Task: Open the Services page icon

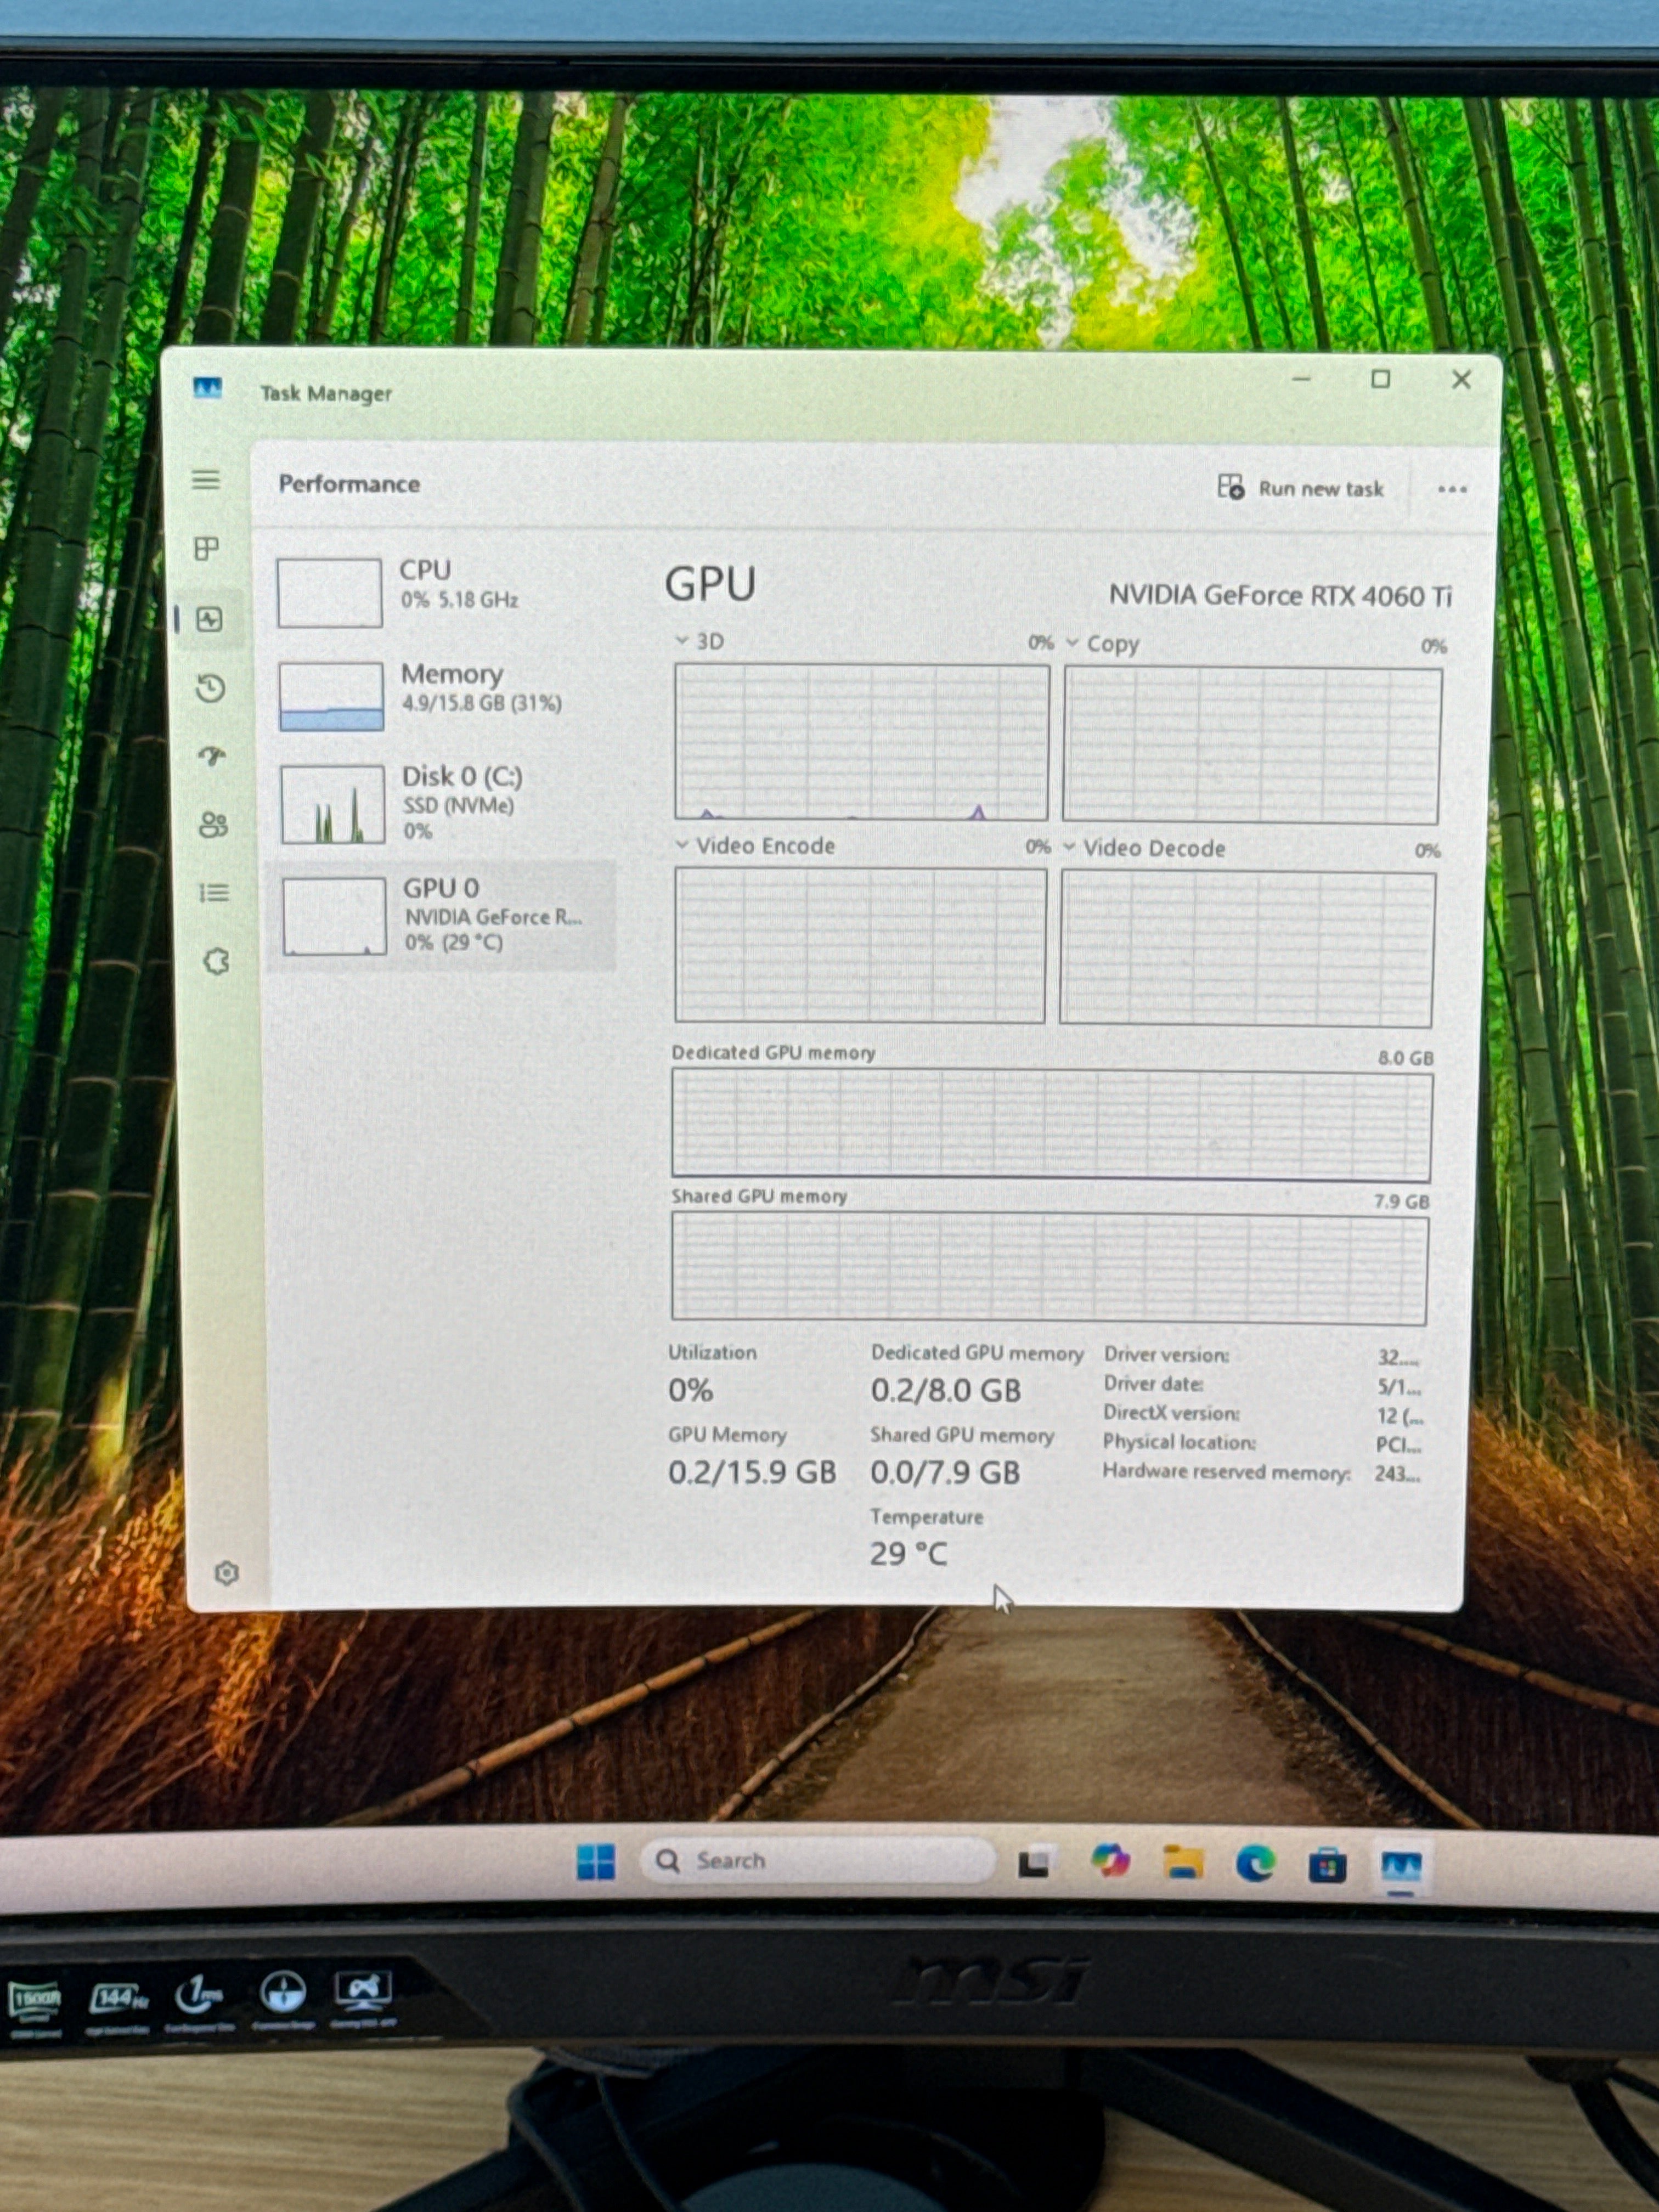Action: pos(216,961)
